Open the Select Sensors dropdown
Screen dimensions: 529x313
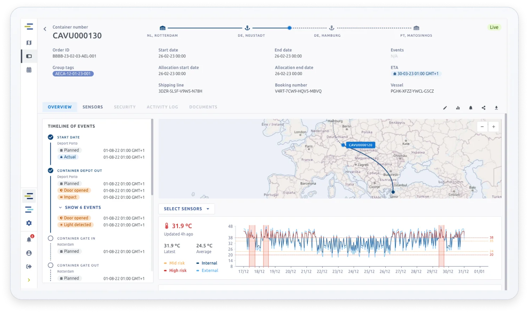[186, 209]
